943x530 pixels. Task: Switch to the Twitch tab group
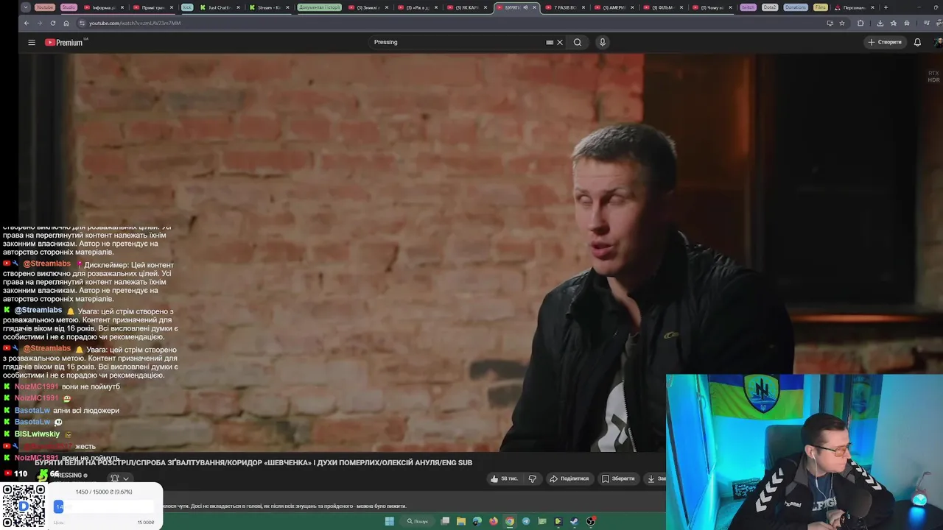[748, 7]
